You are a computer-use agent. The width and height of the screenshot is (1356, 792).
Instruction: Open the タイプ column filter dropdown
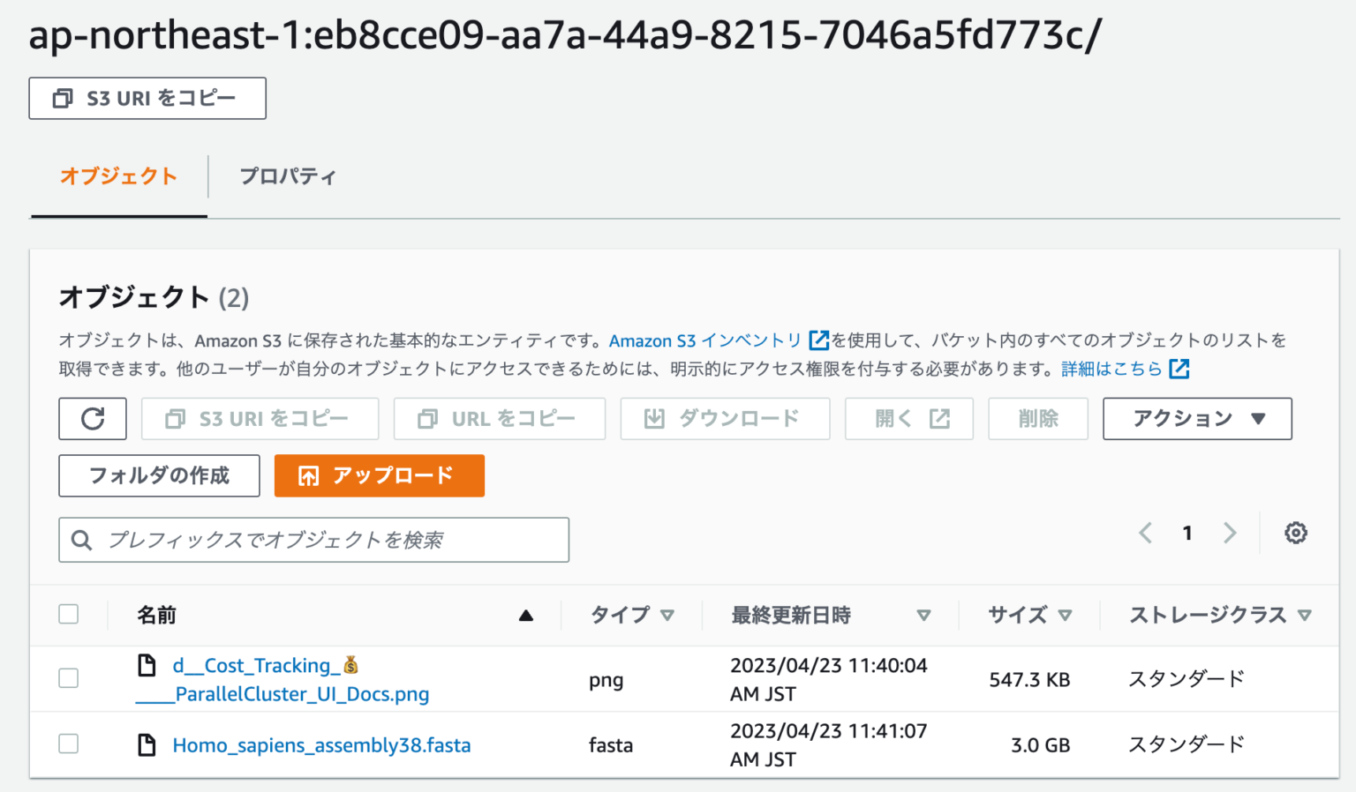pos(668,615)
